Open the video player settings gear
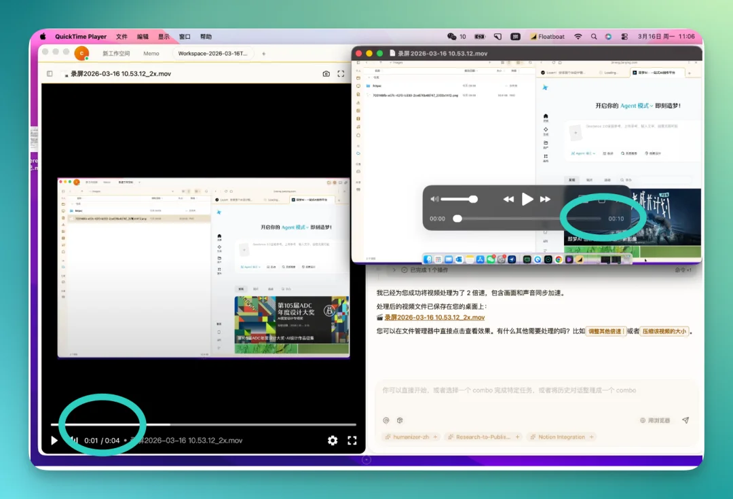Screen dimensions: 733x499 [x=333, y=441]
